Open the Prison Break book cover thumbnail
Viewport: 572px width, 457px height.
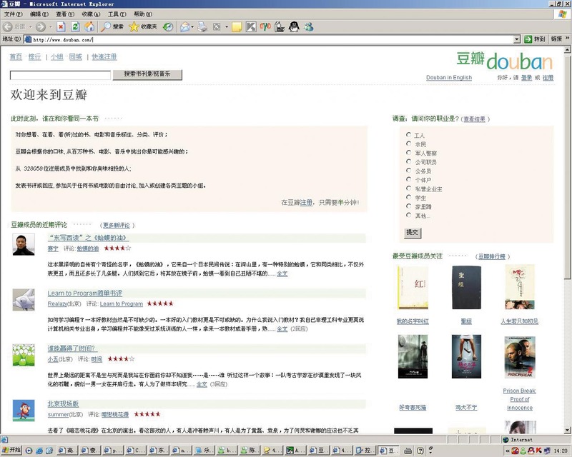tap(520, 358)
